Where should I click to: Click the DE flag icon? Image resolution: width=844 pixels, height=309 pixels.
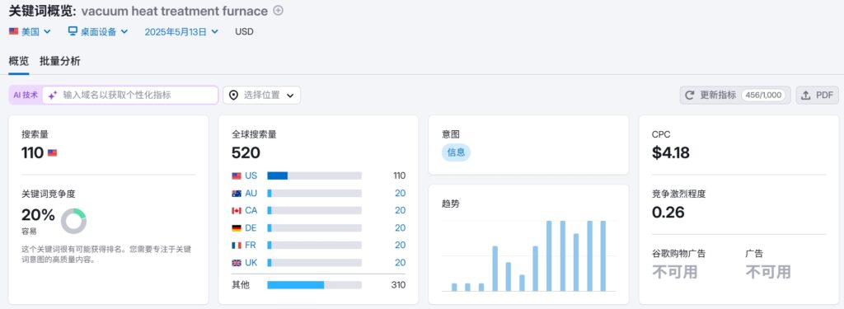[x=237, y=228]
